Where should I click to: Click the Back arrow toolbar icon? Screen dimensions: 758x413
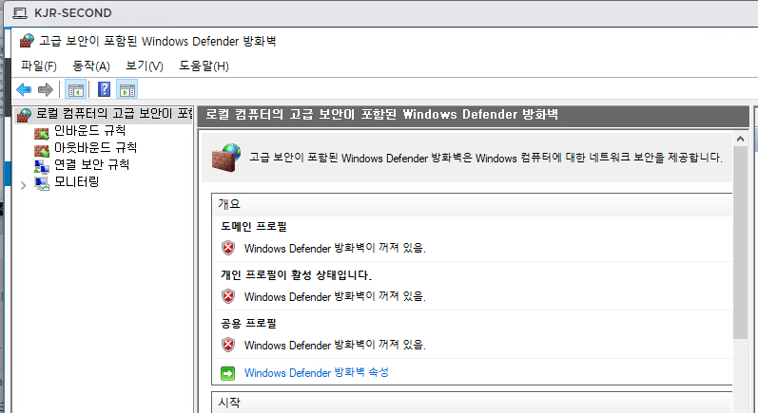pos(24,89)
